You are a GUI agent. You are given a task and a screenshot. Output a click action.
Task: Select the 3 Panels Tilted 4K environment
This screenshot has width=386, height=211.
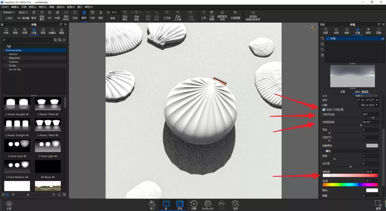coord(48,124)
